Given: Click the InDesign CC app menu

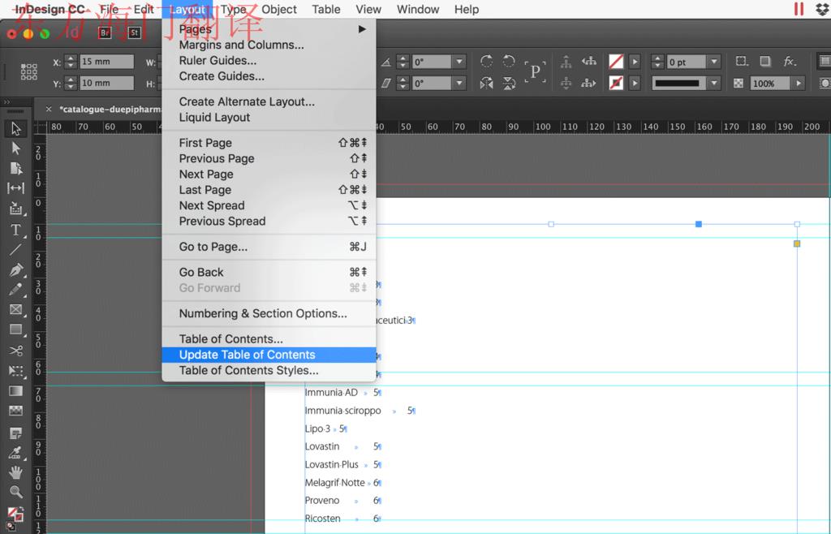Looking at the screenshot, I should [50, 9].
